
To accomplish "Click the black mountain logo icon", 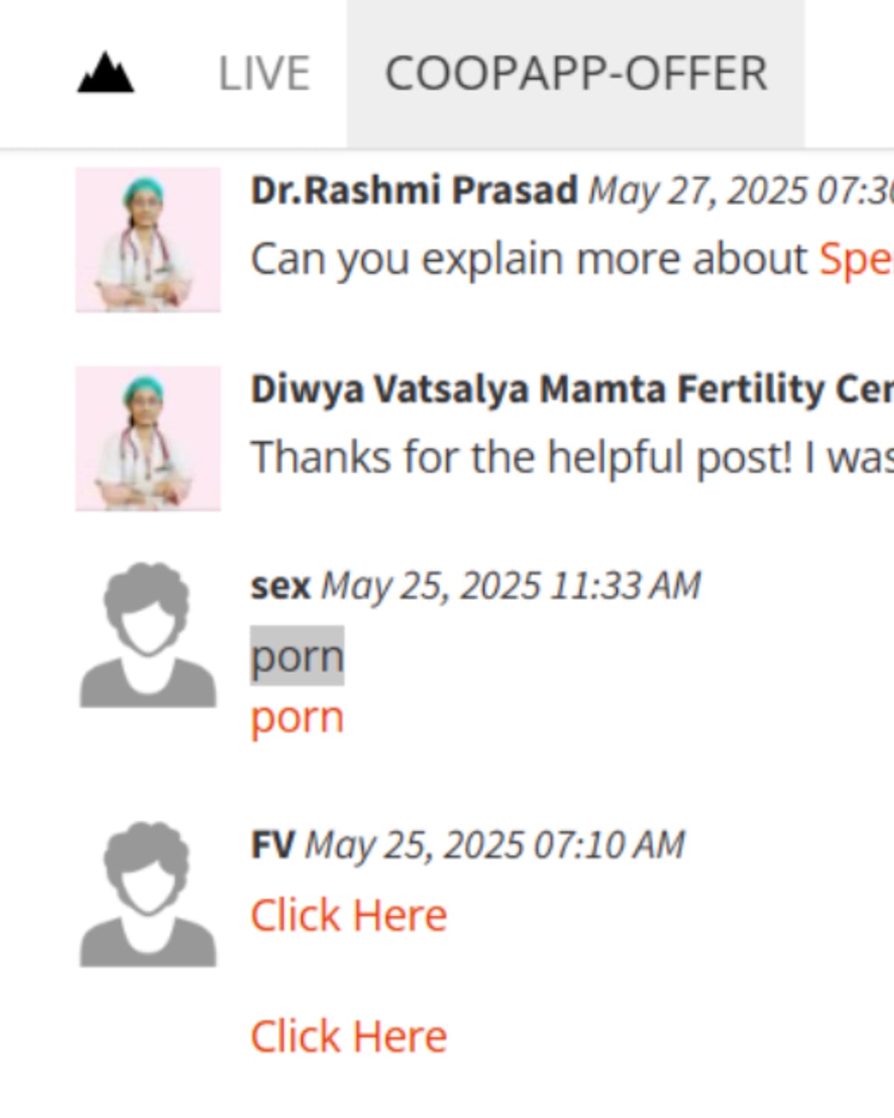I will [x=106, y=73].
